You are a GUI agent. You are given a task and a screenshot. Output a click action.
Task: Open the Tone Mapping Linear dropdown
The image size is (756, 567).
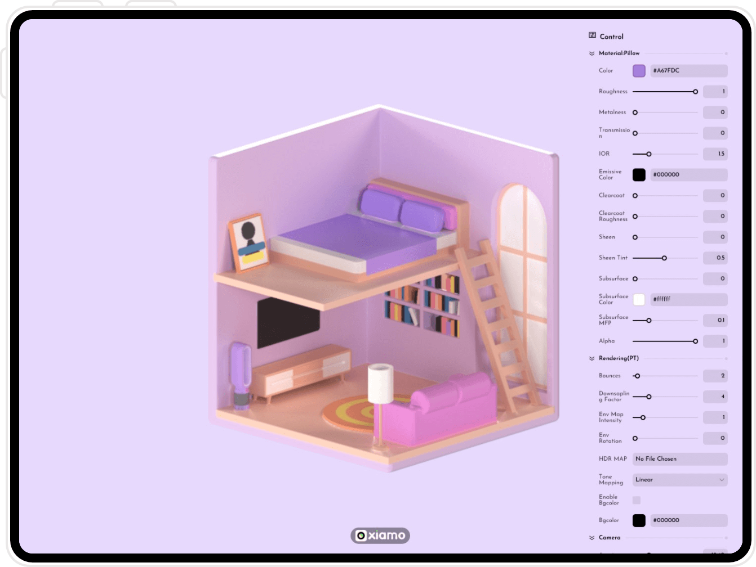[x=679, y=480]
